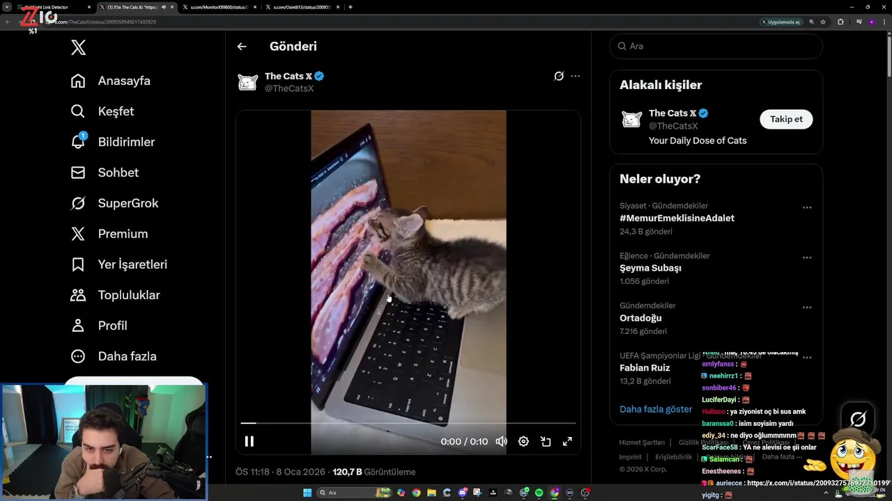Click Uygulamada aç button in address bar

click(x=780, y=22)
